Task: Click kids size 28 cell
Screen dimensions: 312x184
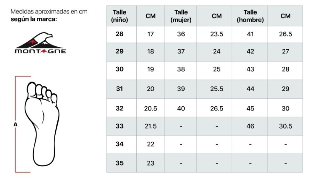Action: [119, 34]
